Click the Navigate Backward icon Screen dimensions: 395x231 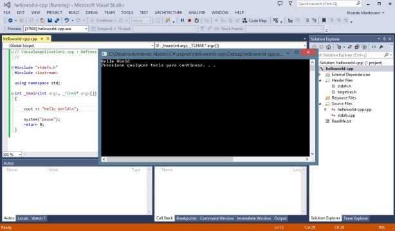pyautogui.click(x=10, y=21)
